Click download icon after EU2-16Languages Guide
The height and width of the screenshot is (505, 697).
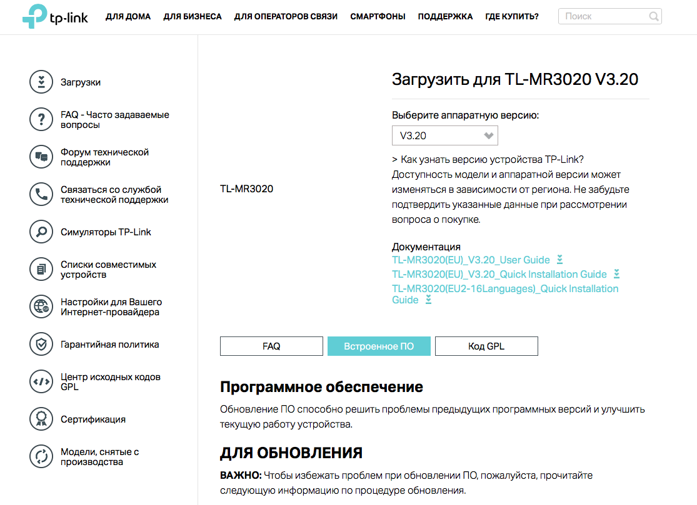point(428,300)
